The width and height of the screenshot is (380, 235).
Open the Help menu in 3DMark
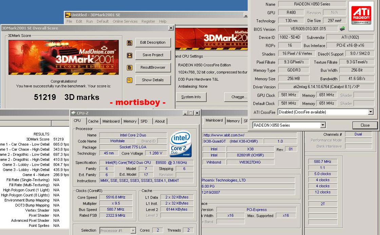click(163, 21)
